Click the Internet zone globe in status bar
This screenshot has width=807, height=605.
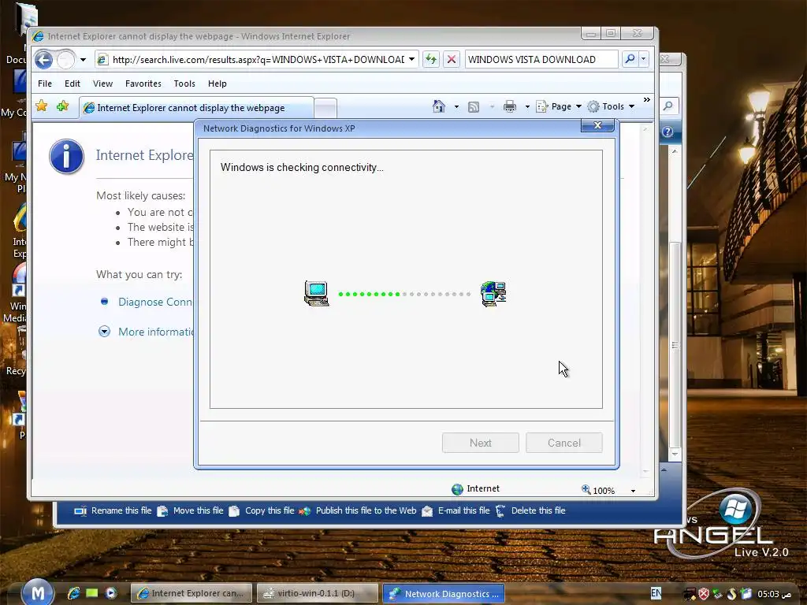457,489
